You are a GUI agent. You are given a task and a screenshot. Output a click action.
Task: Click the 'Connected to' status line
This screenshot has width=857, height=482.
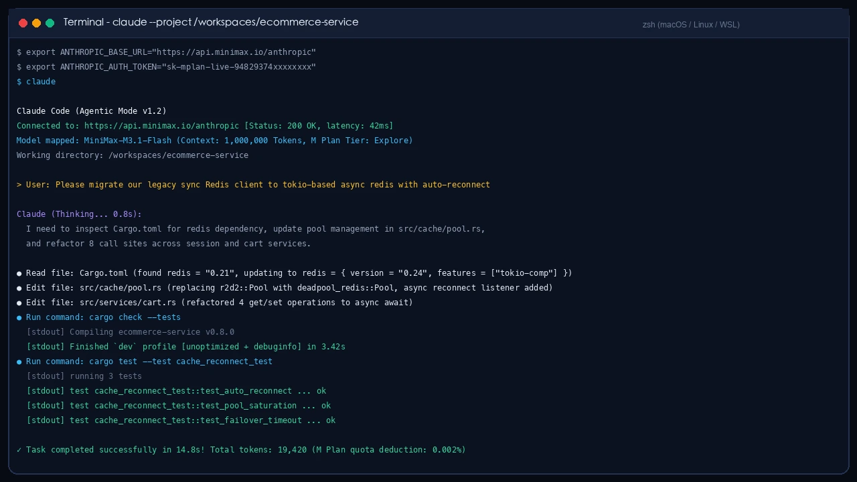[205, 126]
